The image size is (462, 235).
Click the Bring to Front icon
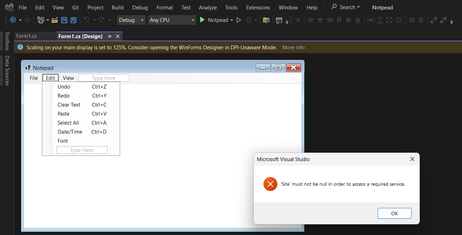pos(434,20)
